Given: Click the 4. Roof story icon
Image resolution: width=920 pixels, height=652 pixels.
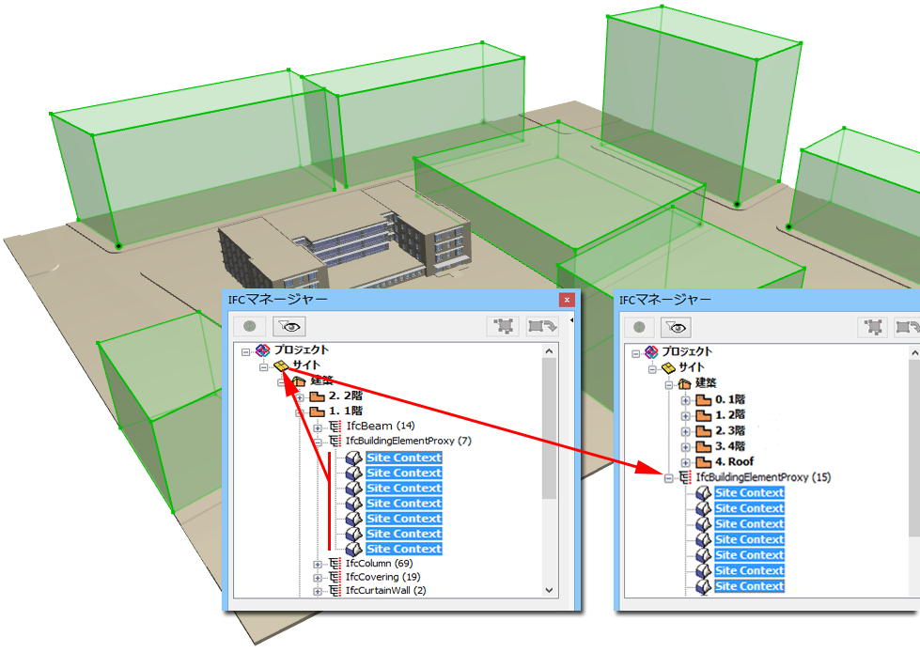Looking at the screenshot, I should (x=703, y=462).
